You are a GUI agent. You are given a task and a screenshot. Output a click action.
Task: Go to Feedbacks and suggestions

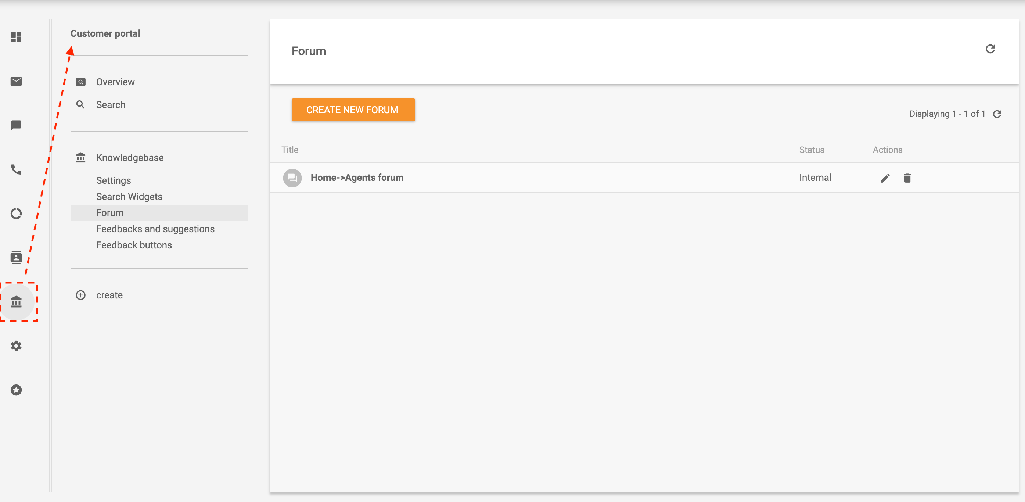click(155, 229)
